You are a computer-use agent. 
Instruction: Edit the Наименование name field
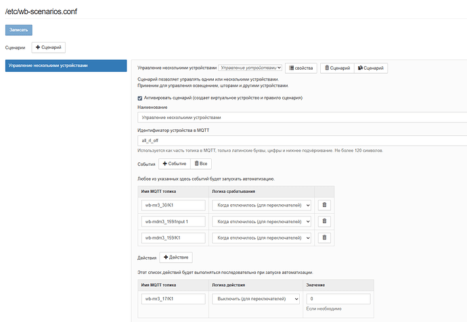pos(302,118)
